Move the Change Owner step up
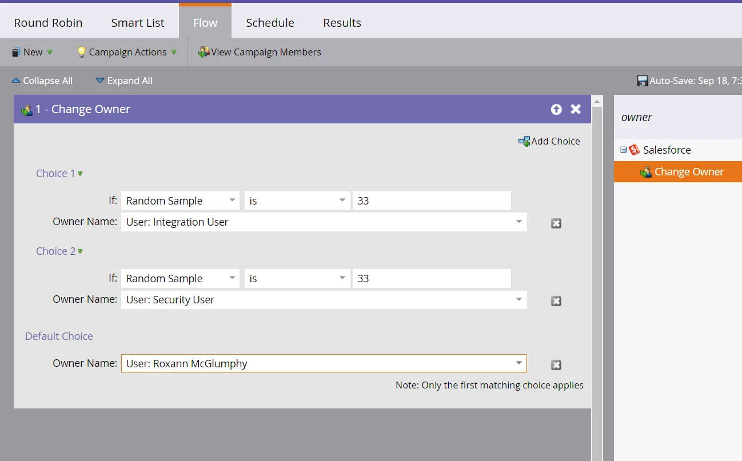This screenshot has width=742, height=461. coord(556,109)
